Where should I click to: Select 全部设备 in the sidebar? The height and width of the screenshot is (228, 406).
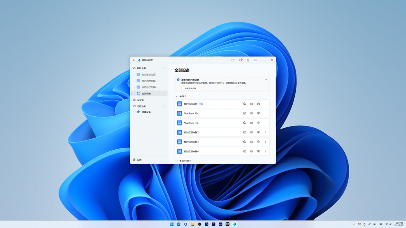(x=146, y=94)
